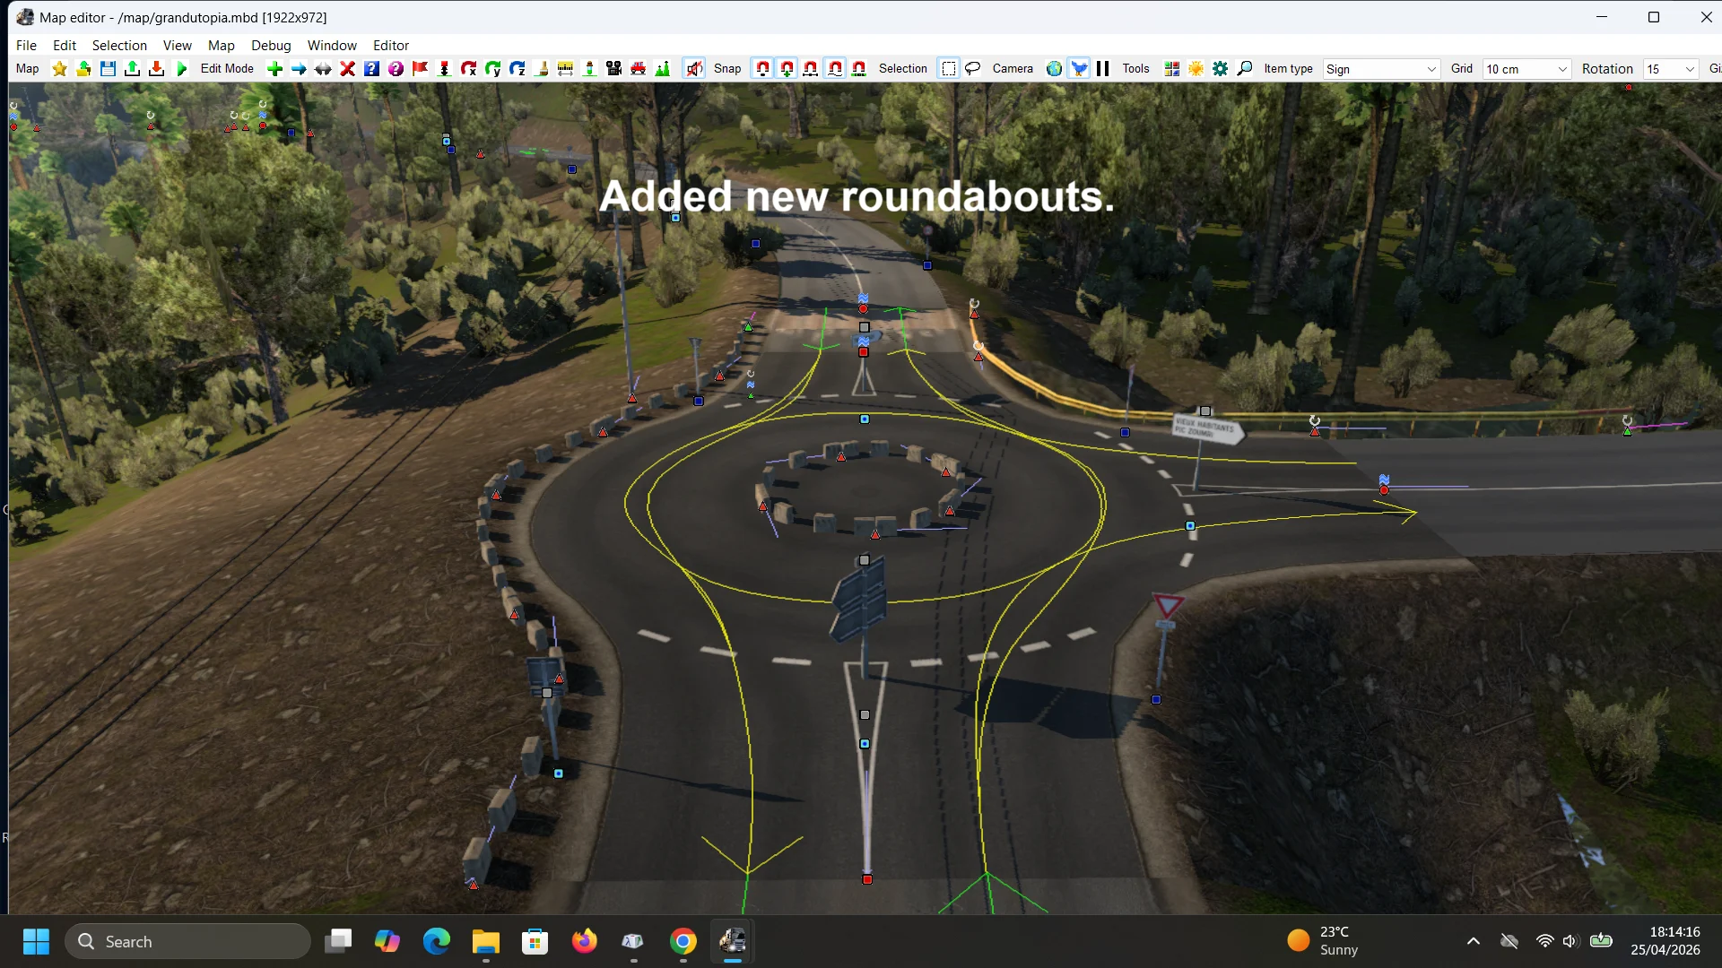This screenshot has width=1722, height=968.
Task: Open the Grid 10 cm dropdown
Action: tap(1561, 69)
